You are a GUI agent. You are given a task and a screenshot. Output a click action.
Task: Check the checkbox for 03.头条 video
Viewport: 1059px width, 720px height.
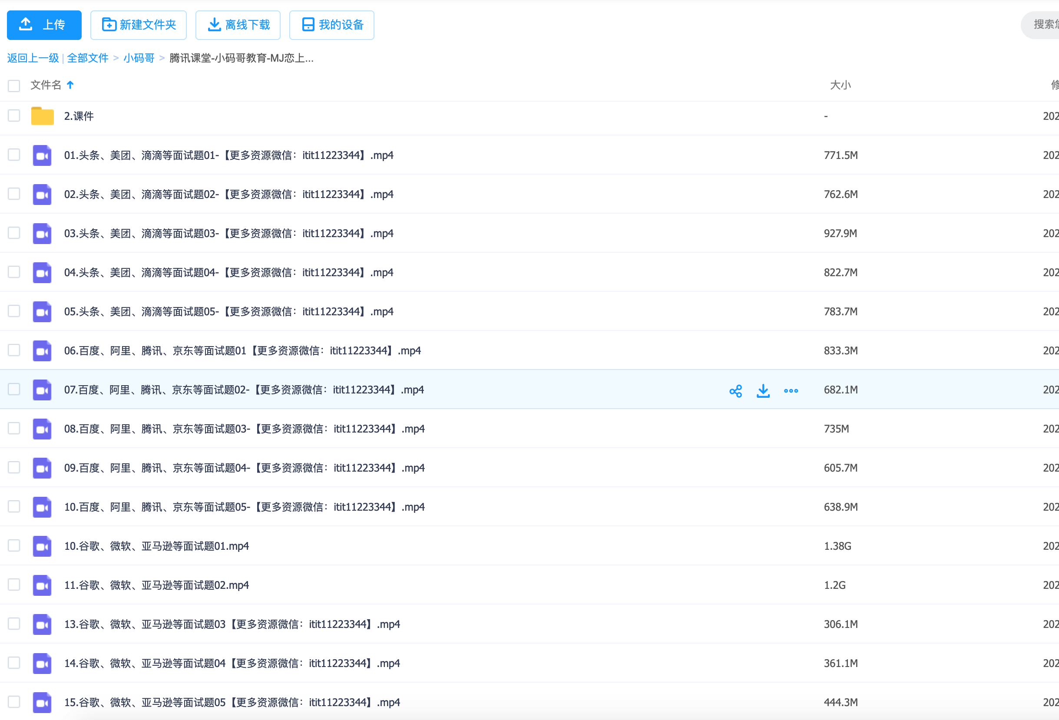click(14, 233)
